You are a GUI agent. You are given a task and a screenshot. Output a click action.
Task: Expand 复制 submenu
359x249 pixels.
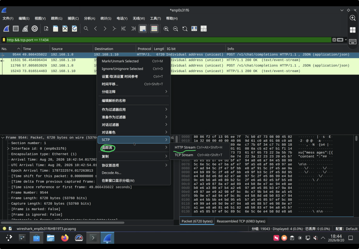point(134,156)
